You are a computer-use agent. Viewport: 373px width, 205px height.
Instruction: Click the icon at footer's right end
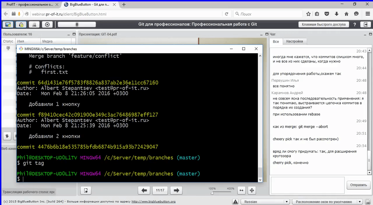[368, 202]
